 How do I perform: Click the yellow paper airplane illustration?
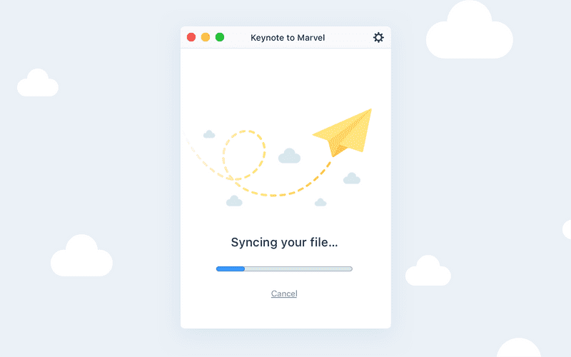click(347, 132)
